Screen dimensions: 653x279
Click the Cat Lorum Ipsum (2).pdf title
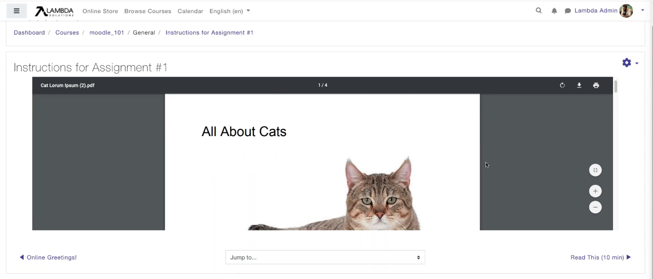[x=67, y=85]
